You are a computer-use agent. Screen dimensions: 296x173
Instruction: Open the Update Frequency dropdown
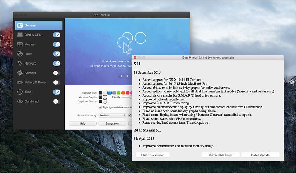[112, 115]
